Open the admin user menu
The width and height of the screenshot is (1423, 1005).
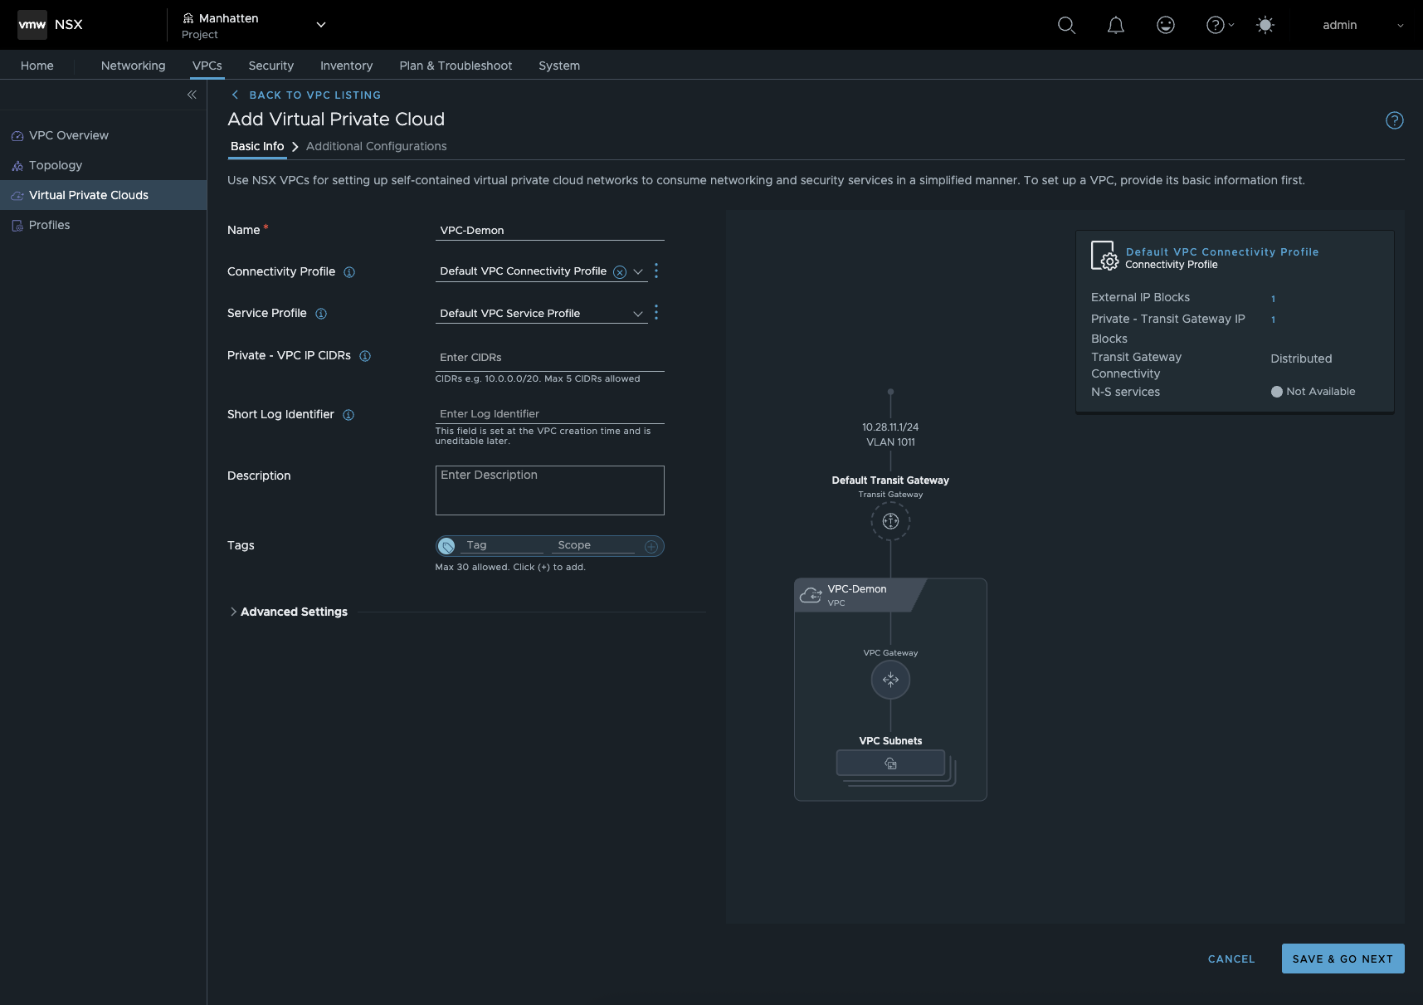pos(1362,25)
